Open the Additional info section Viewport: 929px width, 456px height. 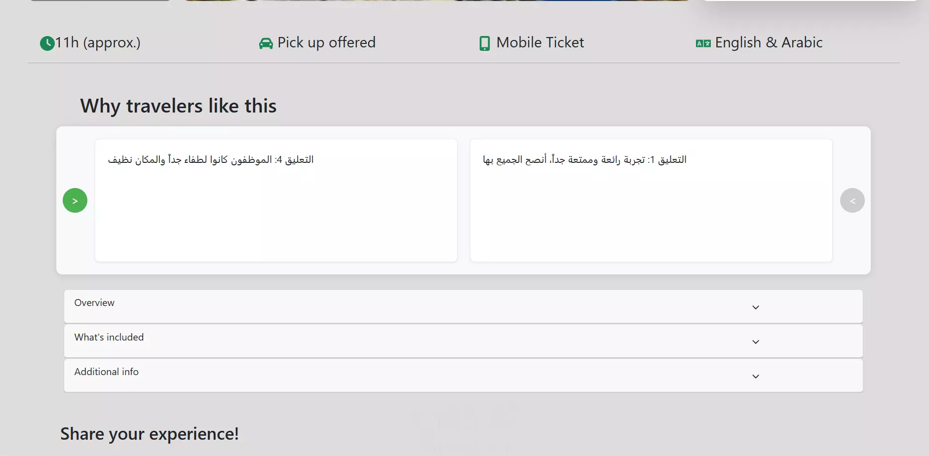click(x=464, y=376)
